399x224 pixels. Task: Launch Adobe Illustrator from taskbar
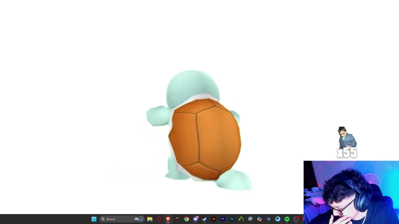214,219
